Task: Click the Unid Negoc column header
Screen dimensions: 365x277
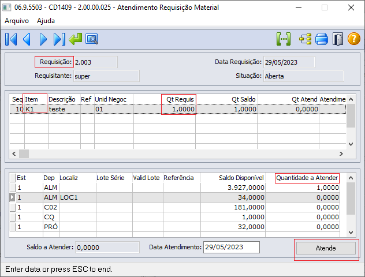Action: coord(114,99)
